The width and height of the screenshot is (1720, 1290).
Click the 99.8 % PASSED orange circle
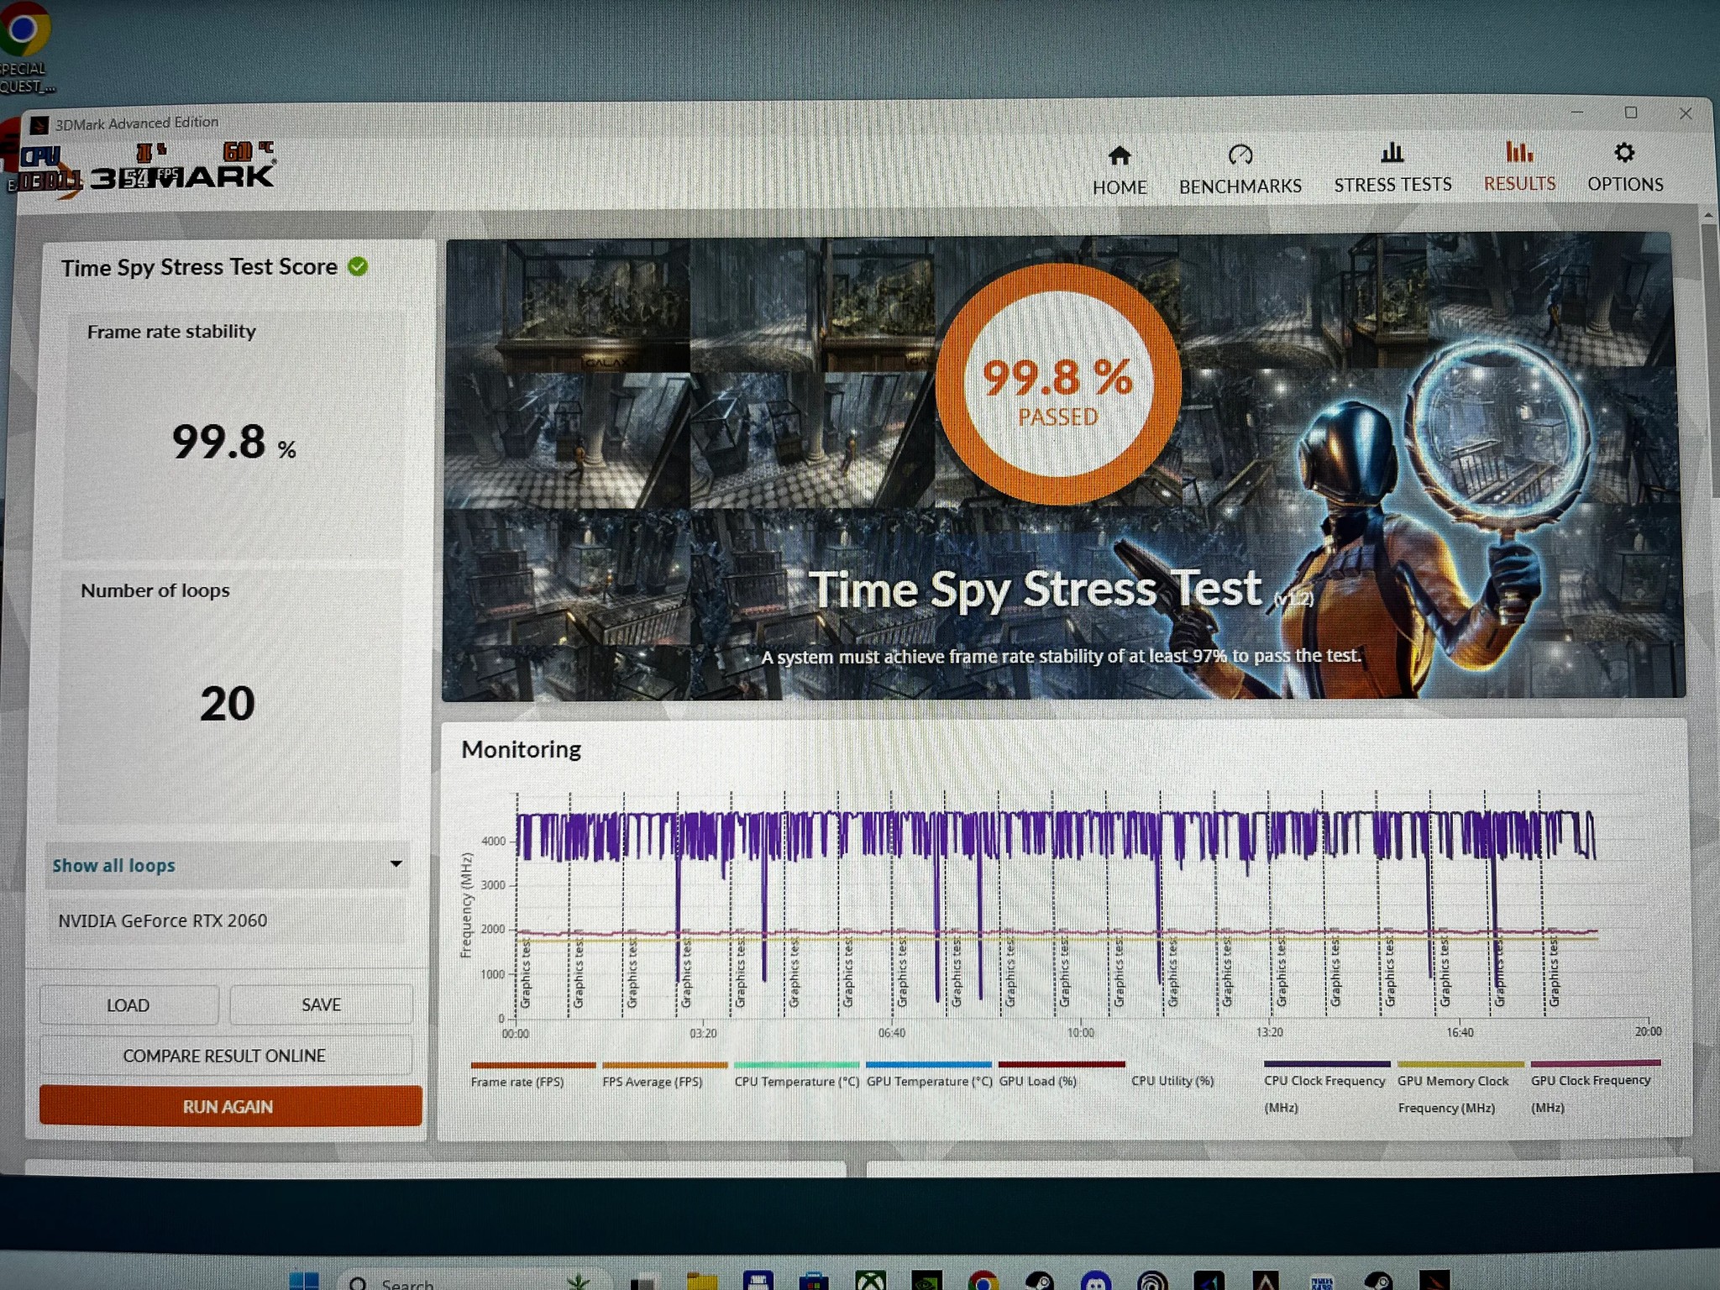click(x=1058, y=384)
